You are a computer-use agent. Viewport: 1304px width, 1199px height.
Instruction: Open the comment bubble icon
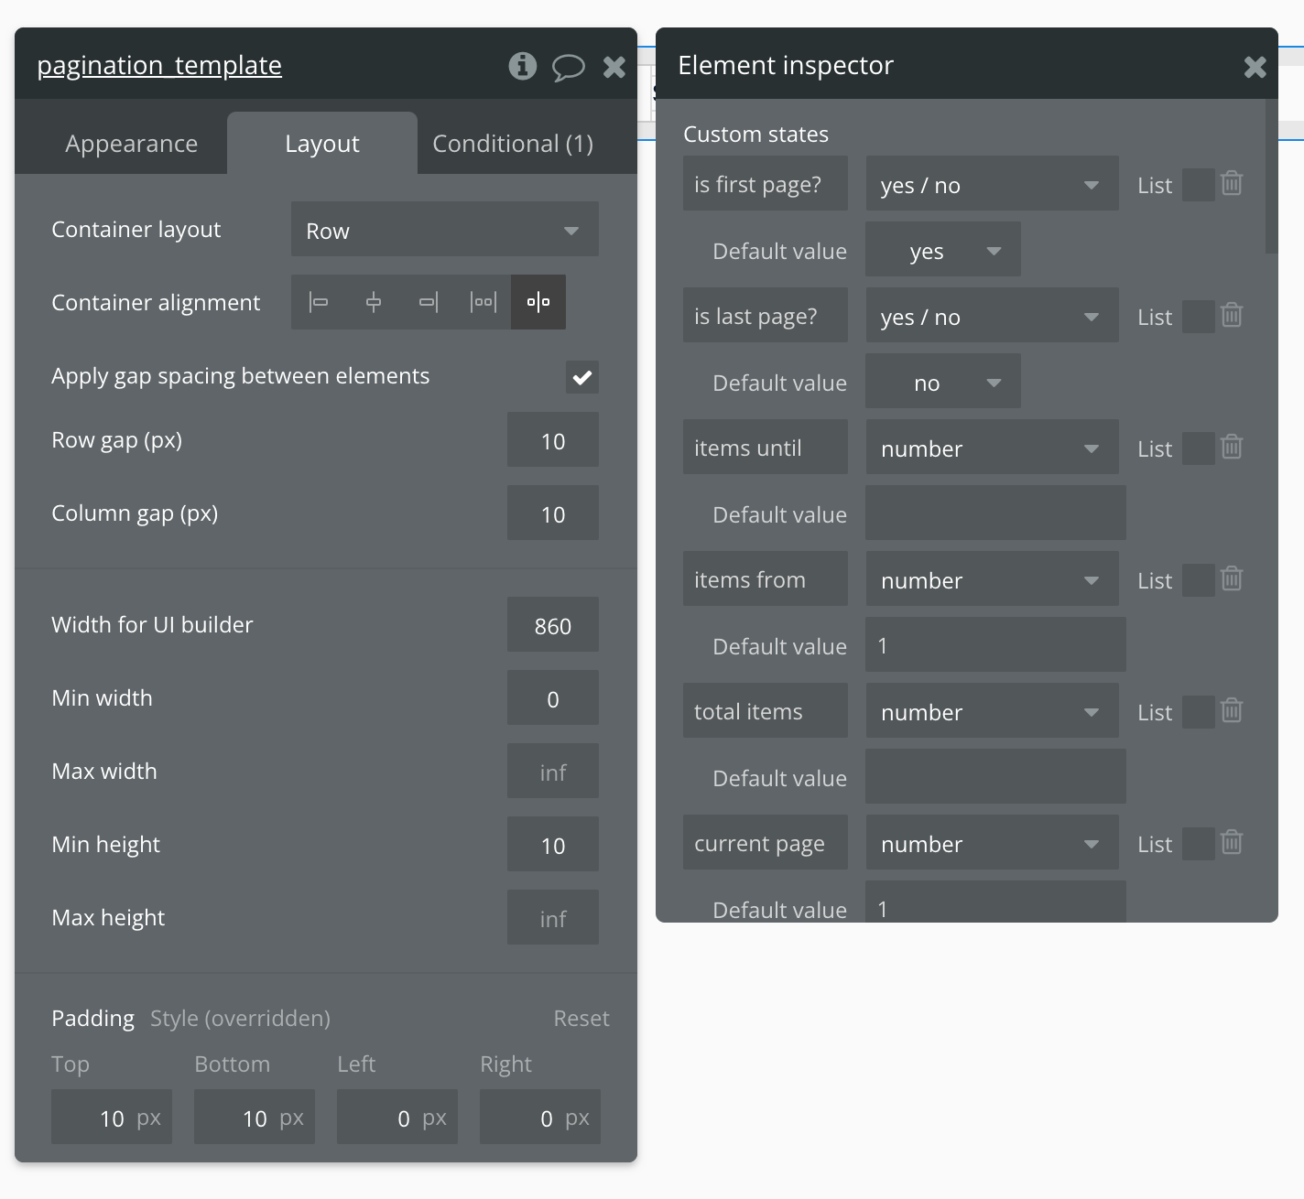(568, 67)
